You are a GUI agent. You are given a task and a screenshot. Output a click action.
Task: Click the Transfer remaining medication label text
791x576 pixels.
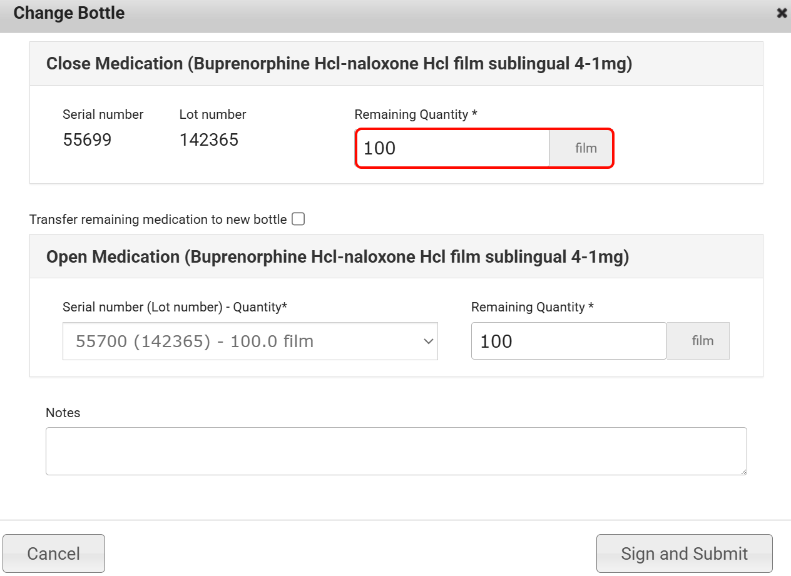(158, 220)
